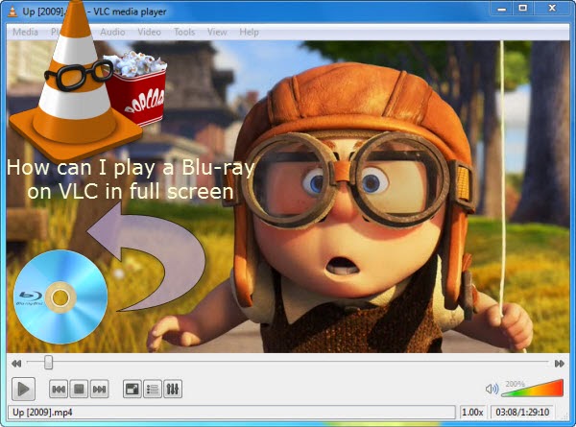576x427 pixels.
Task: Click the Up [2009].mp4 status text
Action: click(42, 412)
